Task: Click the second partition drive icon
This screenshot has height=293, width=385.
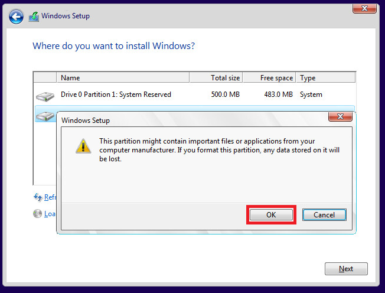Action: [x=45, y=116]
